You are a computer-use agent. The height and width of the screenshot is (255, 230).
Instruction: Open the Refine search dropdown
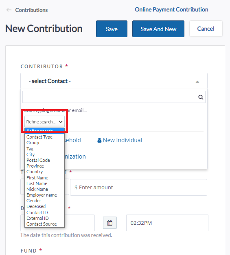pyautogui.click(x=44, y=122)
